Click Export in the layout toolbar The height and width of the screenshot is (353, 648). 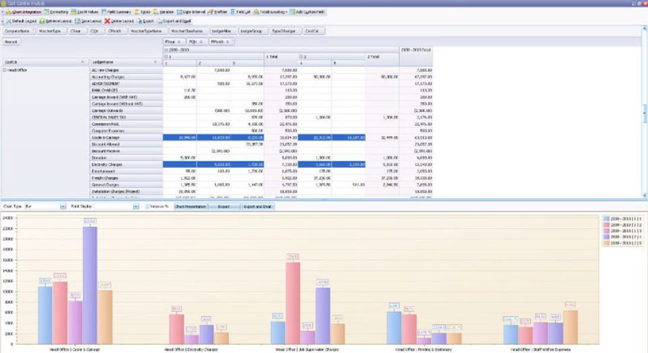click(x=146, y=21)
